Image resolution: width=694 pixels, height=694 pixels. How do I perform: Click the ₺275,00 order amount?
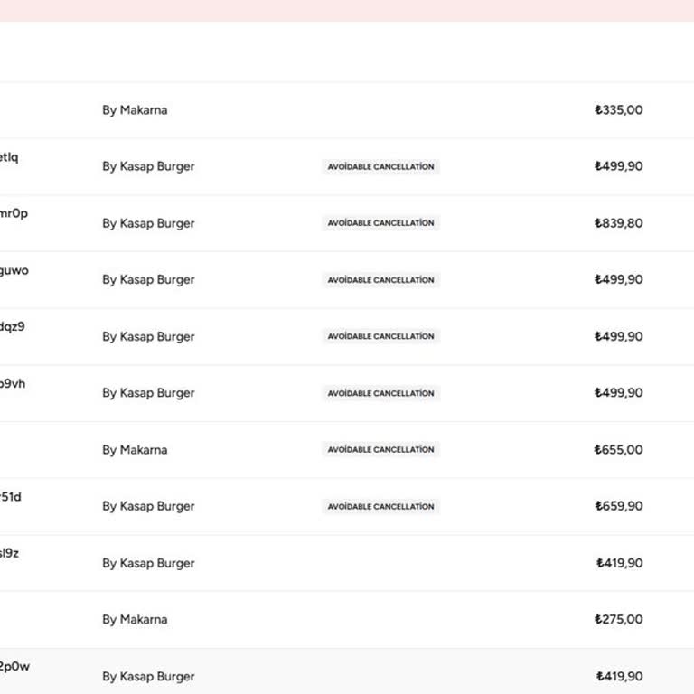pos(619,620)
